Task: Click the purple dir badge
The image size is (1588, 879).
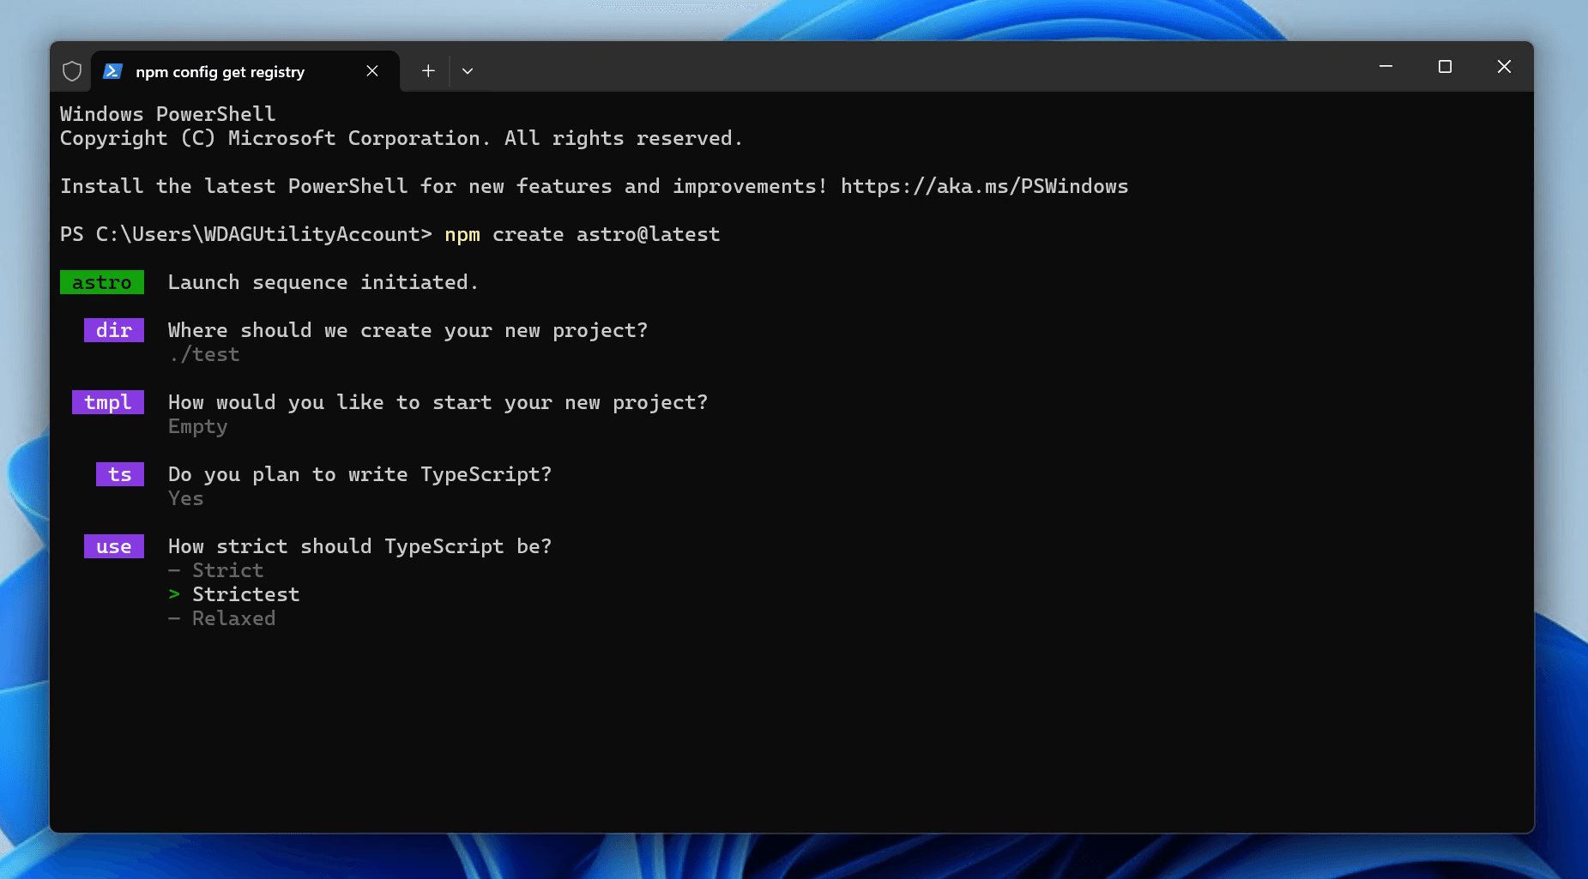Action: point(114,330)
